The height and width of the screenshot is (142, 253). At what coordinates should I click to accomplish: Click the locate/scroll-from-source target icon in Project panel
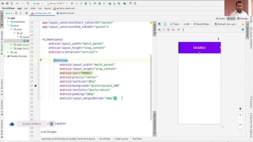(x=16, y=13)
